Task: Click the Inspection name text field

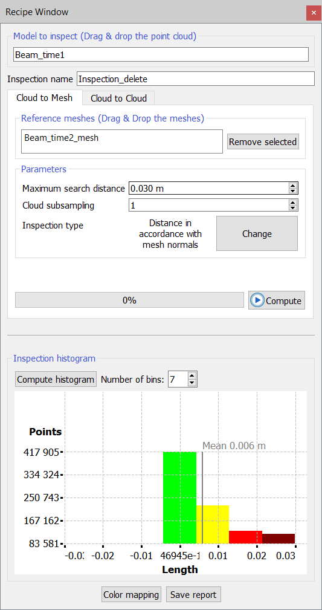Action: coord(195,79)
